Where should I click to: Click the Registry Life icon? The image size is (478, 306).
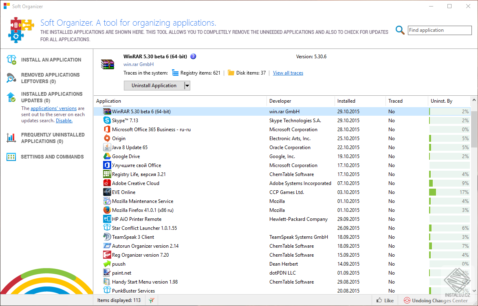tap(107, 174)
